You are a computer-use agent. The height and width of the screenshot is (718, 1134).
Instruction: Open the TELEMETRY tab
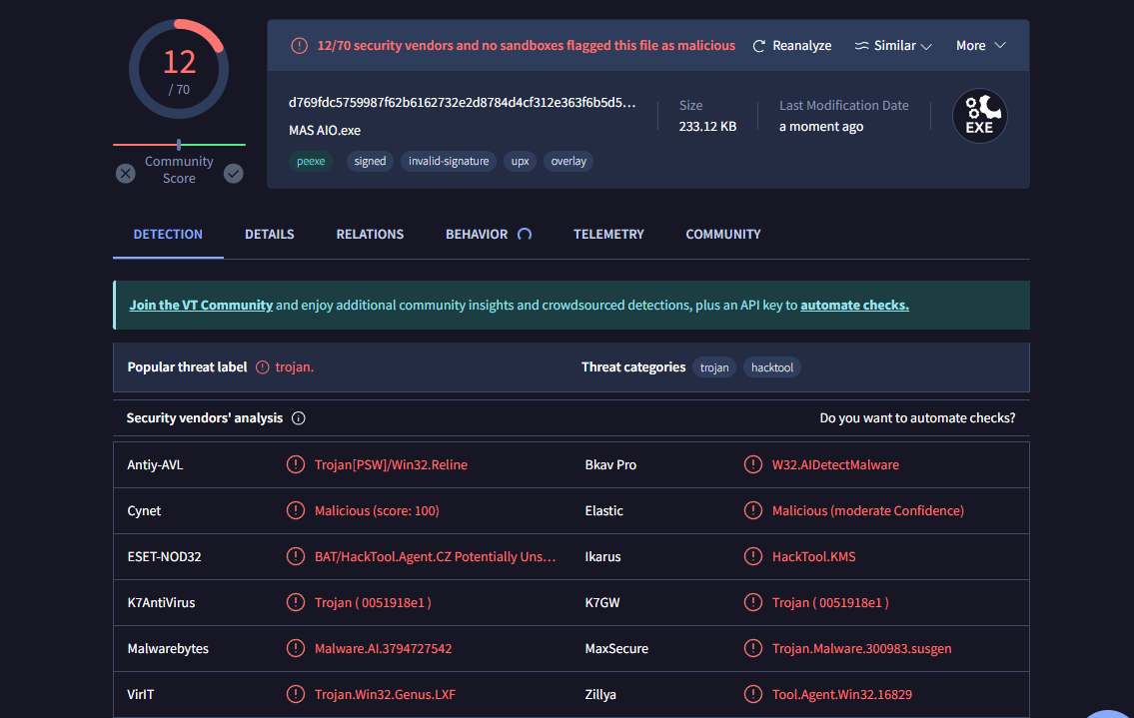click(x=608, y=235)
